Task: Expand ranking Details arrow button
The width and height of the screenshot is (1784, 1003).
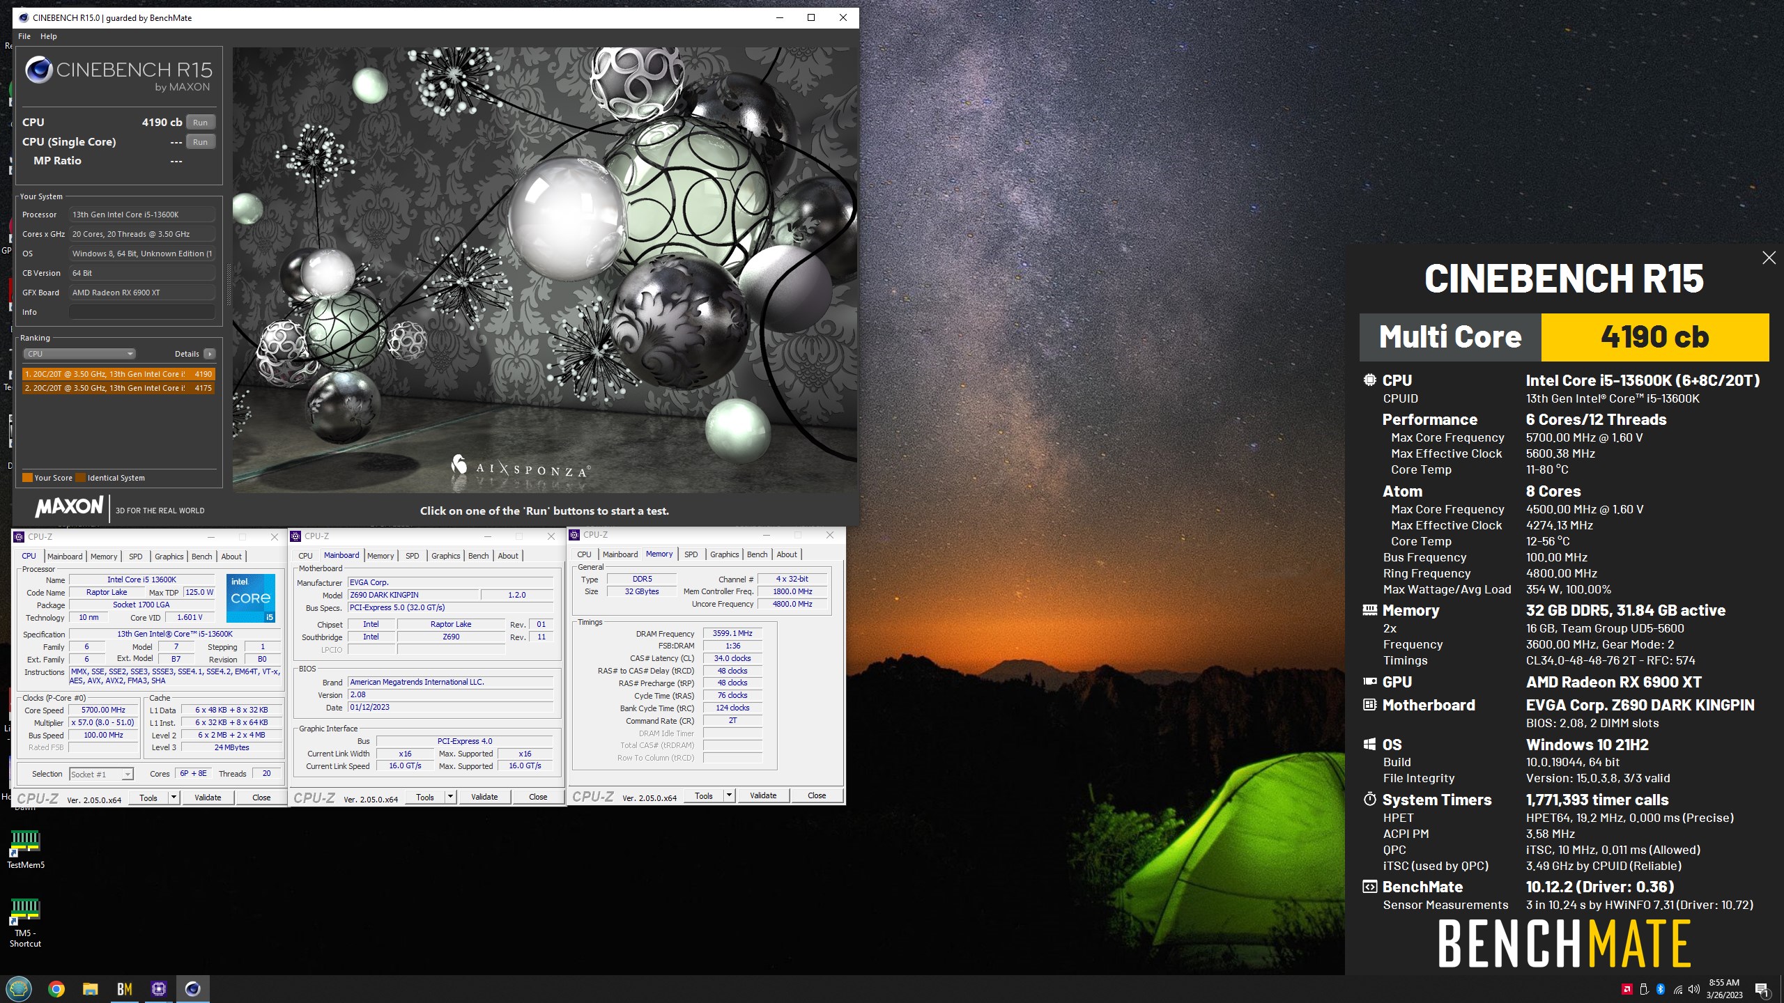Action: tap(210, 354)
